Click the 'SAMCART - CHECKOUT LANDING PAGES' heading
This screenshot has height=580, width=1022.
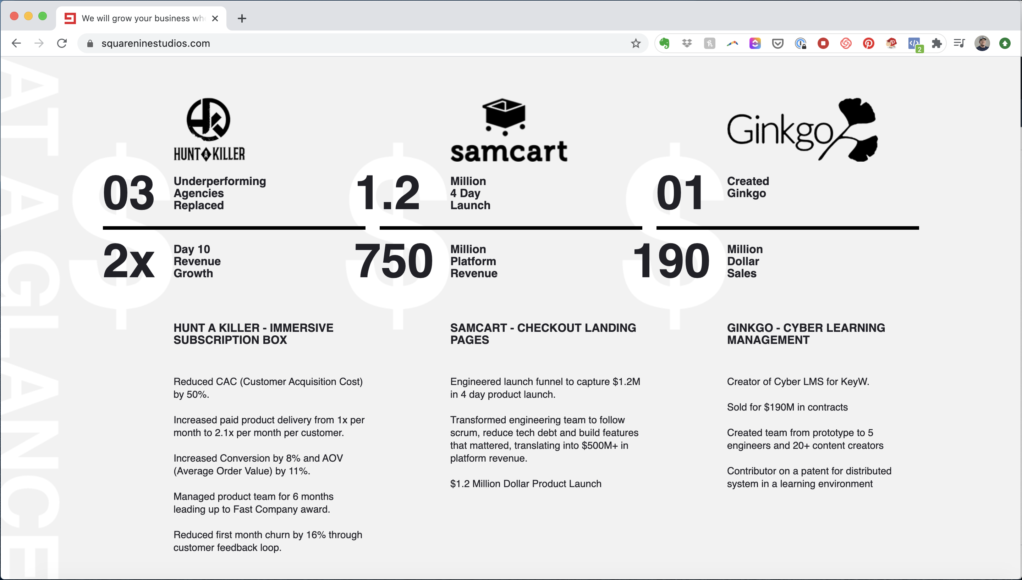tap(543, 334)
